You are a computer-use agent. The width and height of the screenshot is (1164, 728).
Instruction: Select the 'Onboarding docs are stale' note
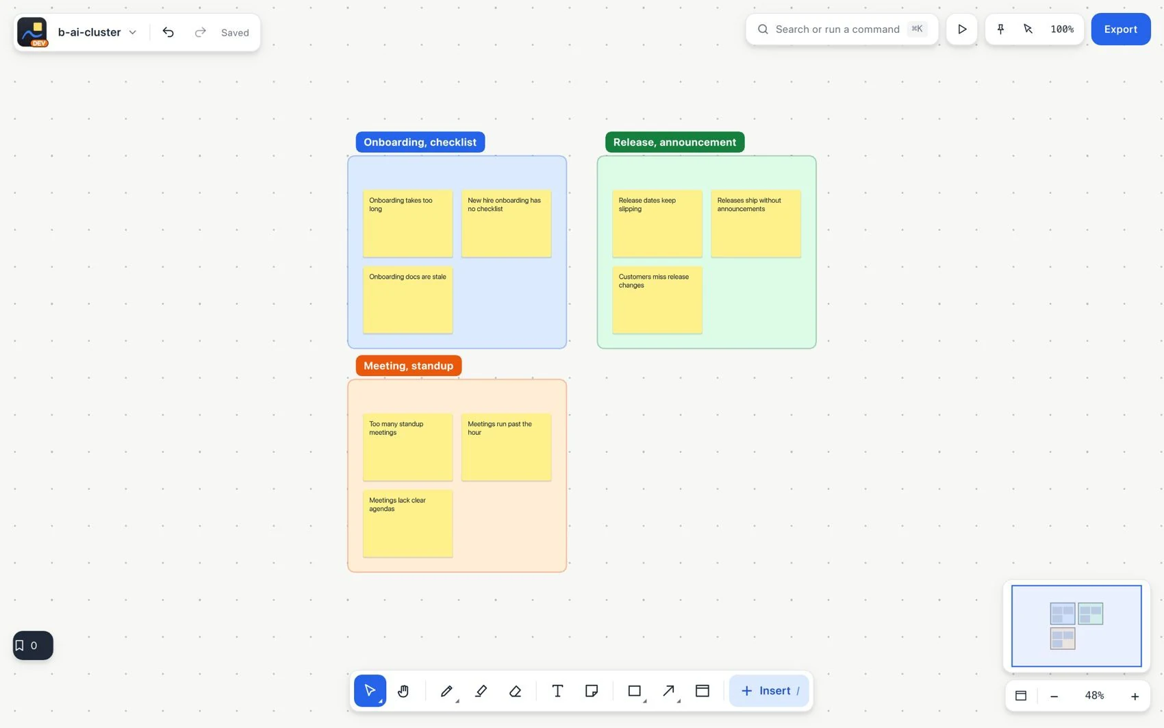[x=407, y=300]
